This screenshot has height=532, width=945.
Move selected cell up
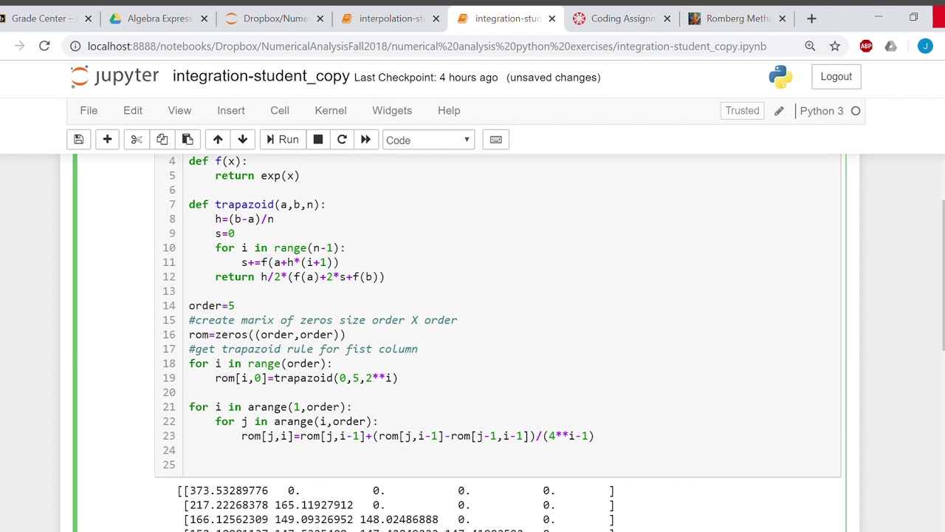coord(218,140)
